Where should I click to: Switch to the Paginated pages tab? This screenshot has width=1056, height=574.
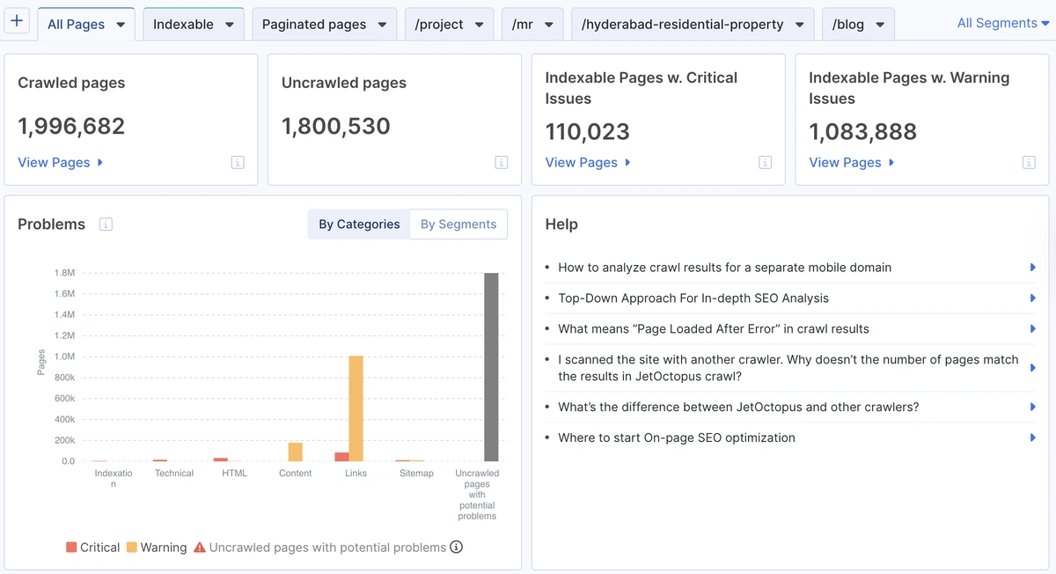[314, 25]
